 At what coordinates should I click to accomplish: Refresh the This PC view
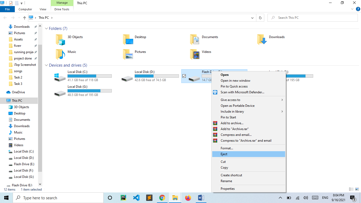coord(261,17)
